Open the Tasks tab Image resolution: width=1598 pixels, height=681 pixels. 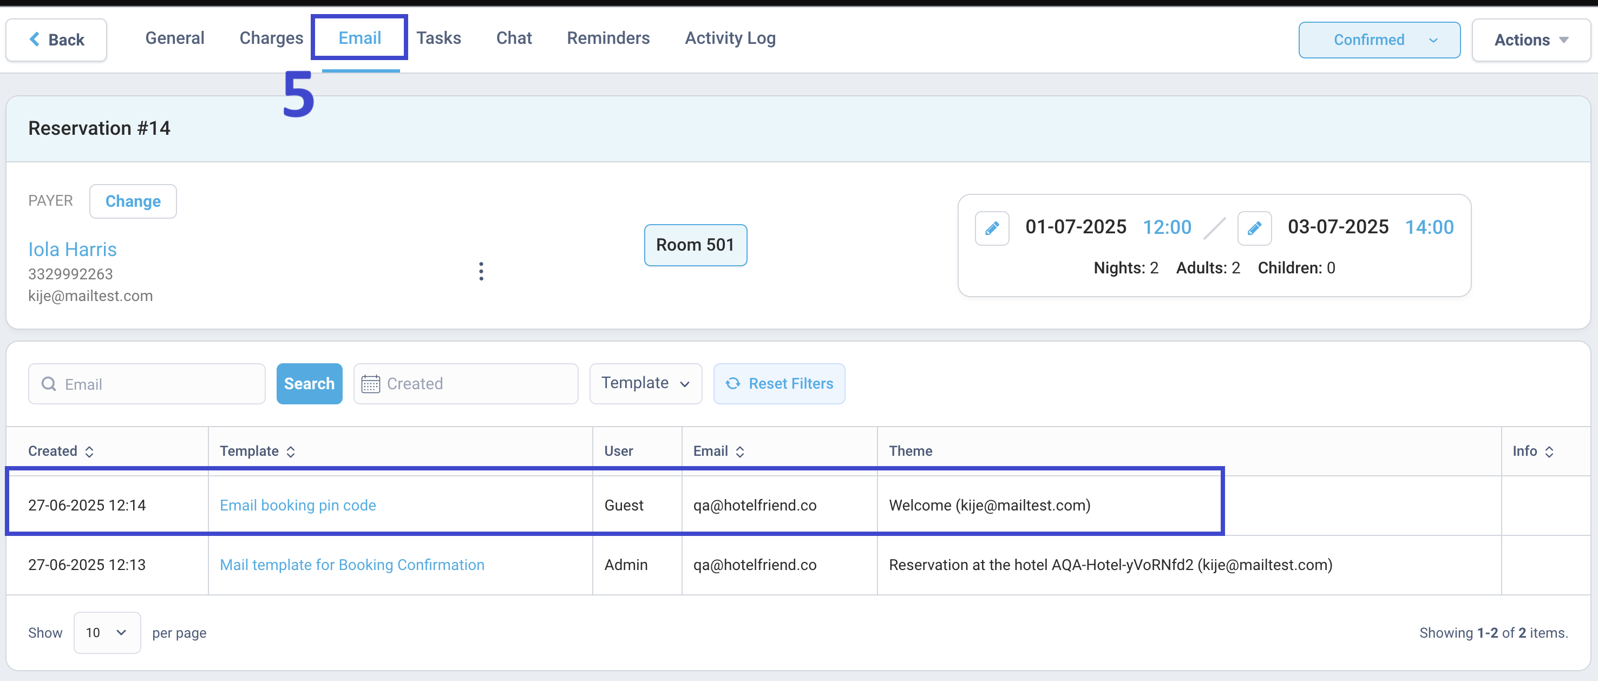[438, 38]
